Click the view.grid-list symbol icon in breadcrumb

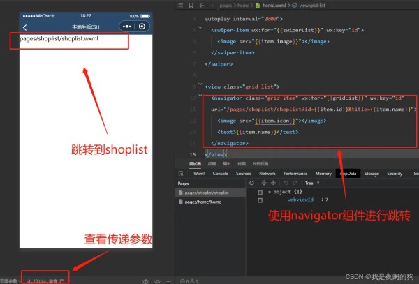tap(294, 6)
